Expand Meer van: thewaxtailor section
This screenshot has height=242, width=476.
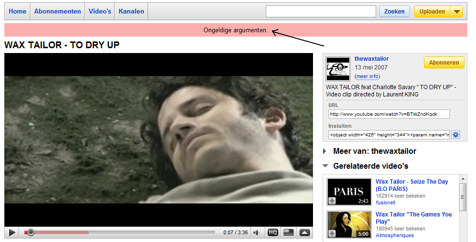tap(326, 151)
